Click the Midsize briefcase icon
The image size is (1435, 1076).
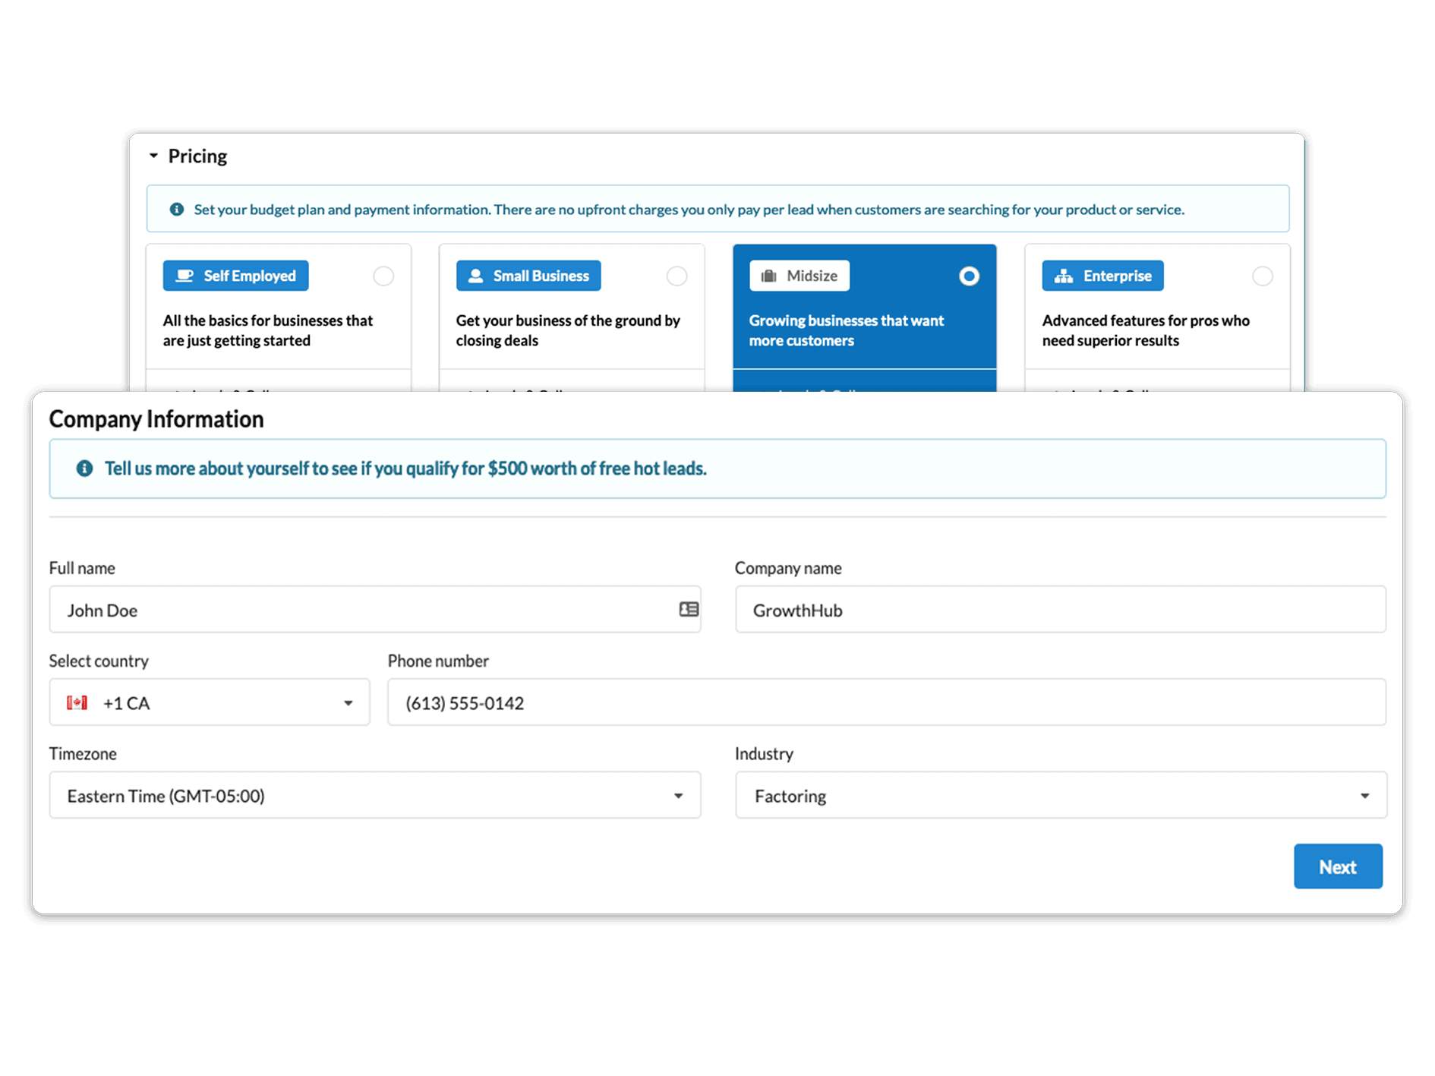[x=769, y=276]
